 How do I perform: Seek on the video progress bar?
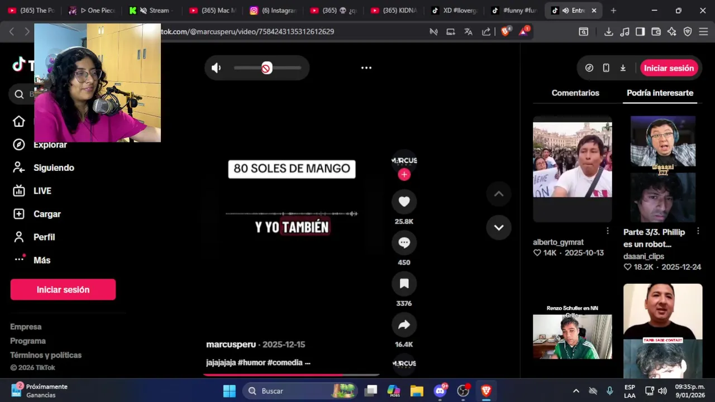pos(291,375)
